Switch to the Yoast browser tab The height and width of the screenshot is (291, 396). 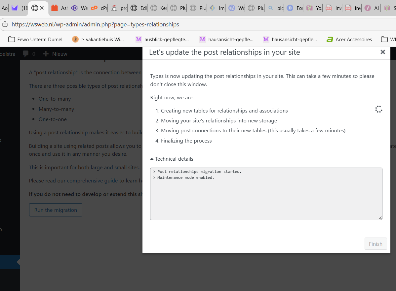pos(314,8)
